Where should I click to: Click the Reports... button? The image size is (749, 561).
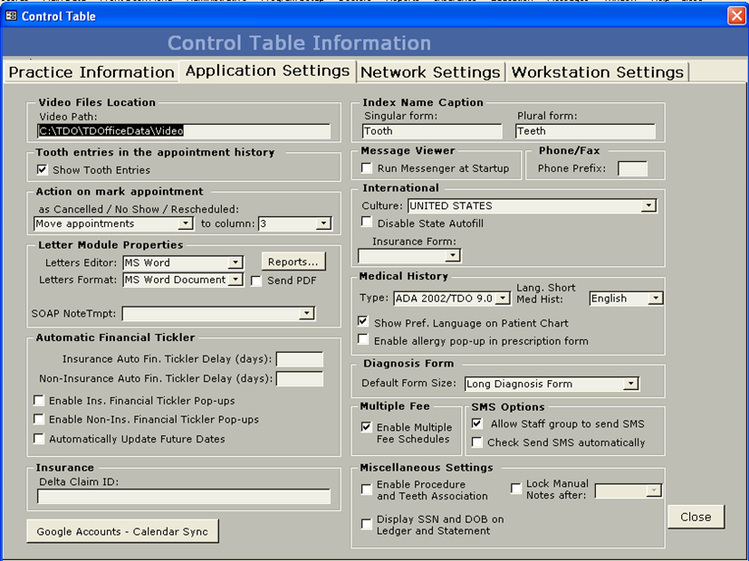(293, 262)
